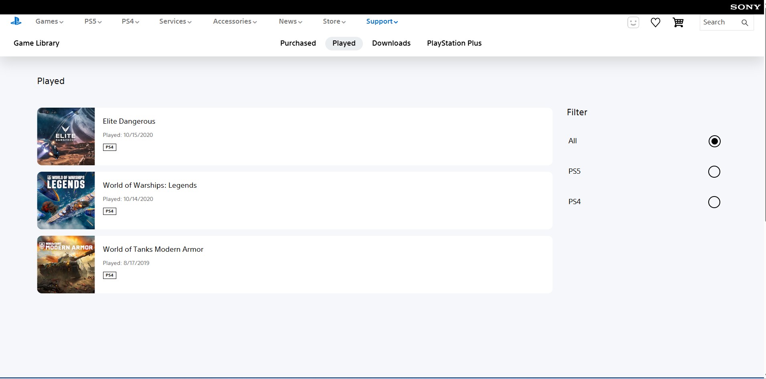Expand the Services dropdown menu
This screenshot has height=379, width=766.
[x=175, y=22]
